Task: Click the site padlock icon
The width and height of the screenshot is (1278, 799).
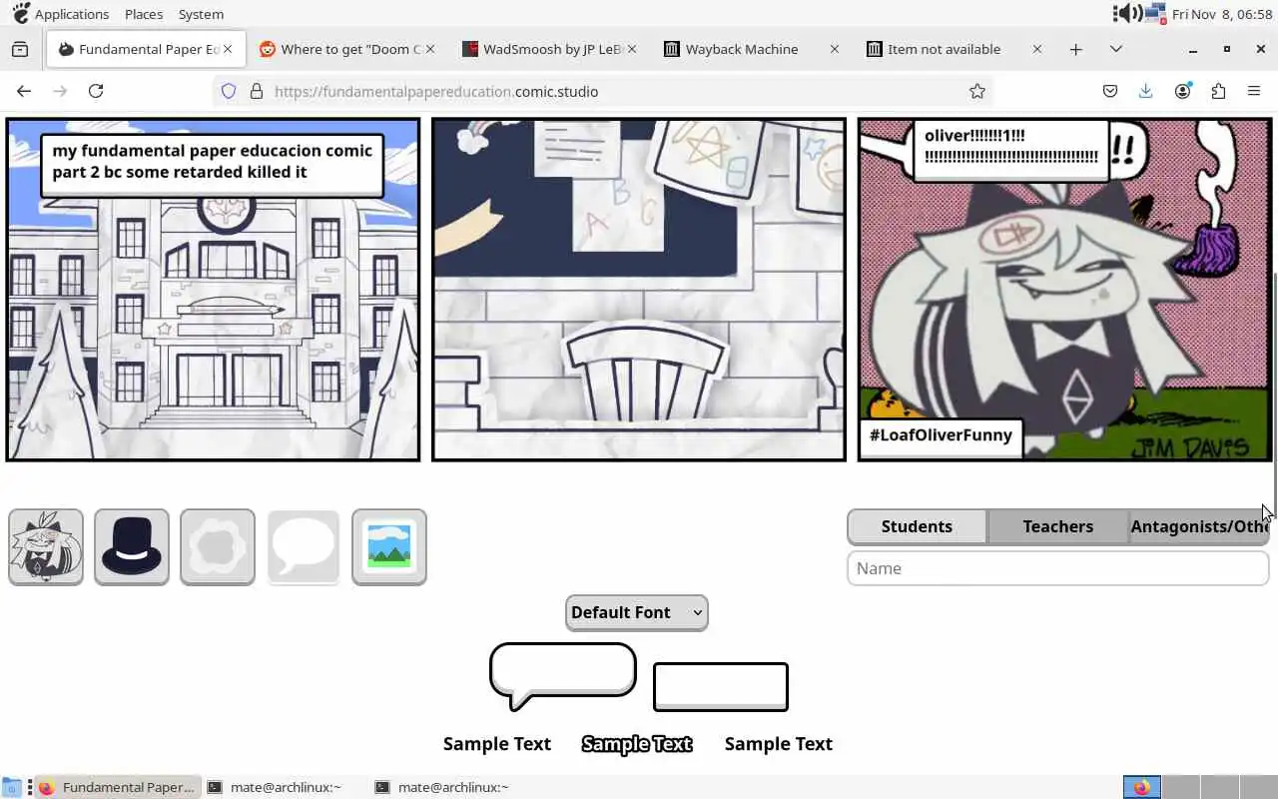Action: [257, 91]
